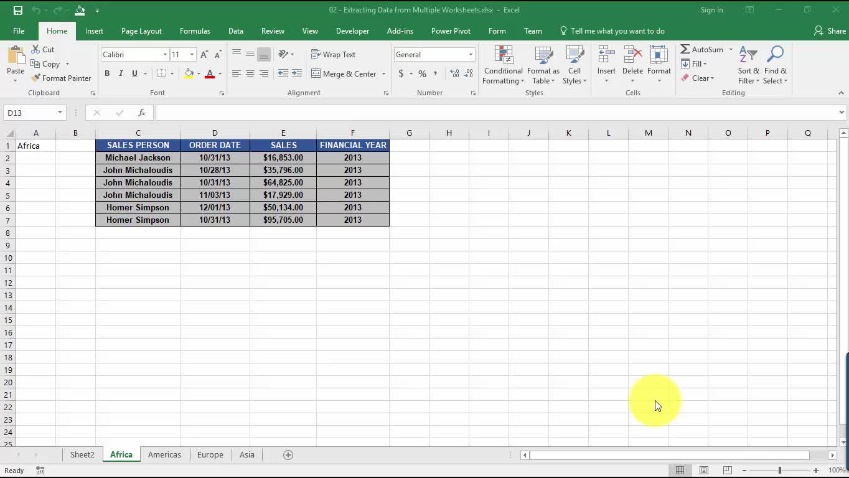Toggle Bold formatting
The height and width of the screenshot is (478, 849).
pyautogui.click(x=107, y=73)
